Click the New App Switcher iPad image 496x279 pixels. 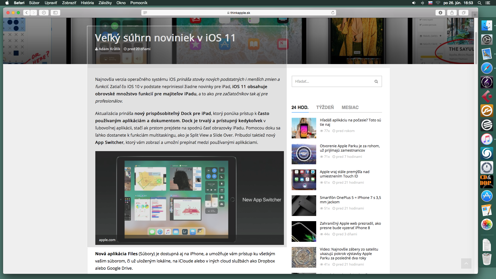(189, 198)
